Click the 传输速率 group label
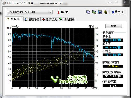 tap(108, 32)
